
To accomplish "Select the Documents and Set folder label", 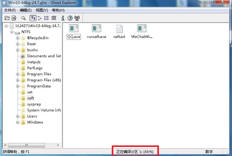I will click(x=44, y=56).
